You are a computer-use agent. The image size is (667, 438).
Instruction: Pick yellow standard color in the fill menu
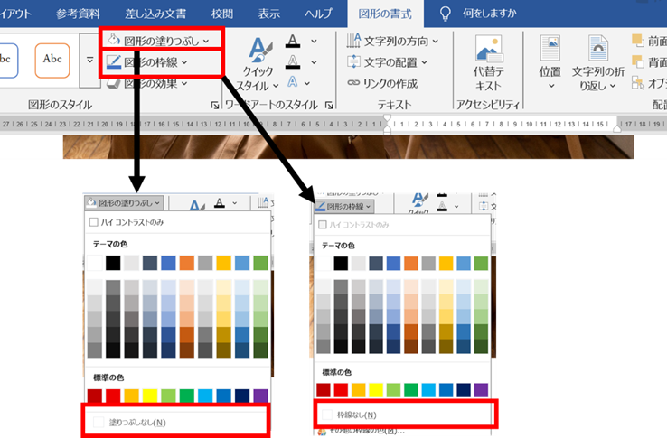150,396
